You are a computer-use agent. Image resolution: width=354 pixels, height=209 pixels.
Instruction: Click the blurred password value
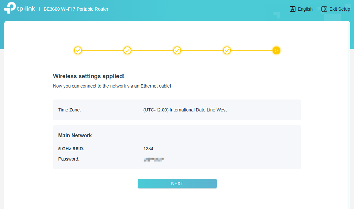point(154,159)
